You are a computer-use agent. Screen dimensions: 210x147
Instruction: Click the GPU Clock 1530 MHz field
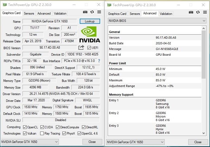[x=31, y=107]
